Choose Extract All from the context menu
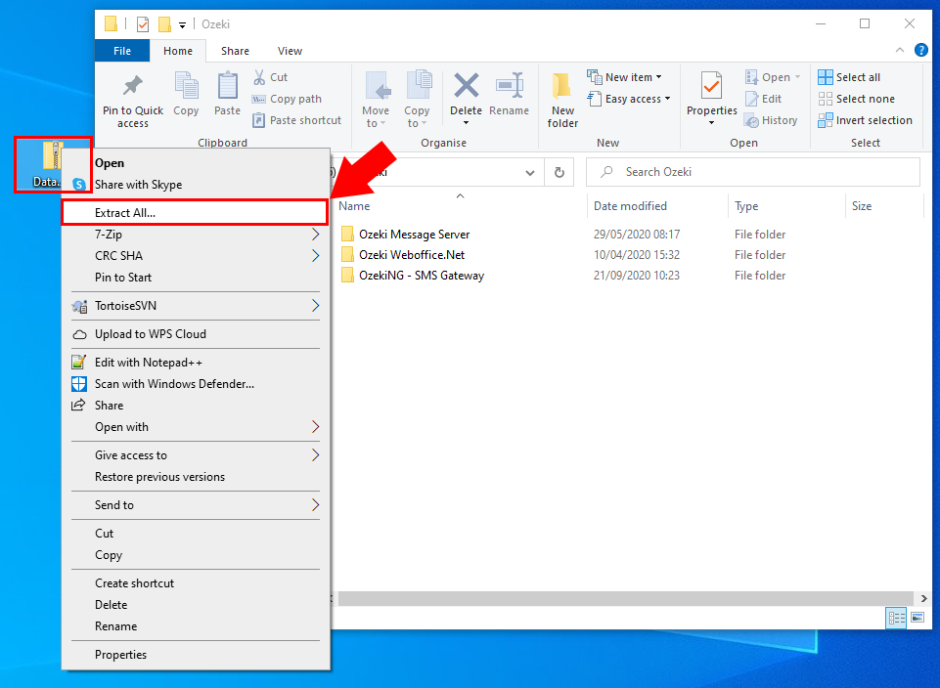 tap(125, 212)
